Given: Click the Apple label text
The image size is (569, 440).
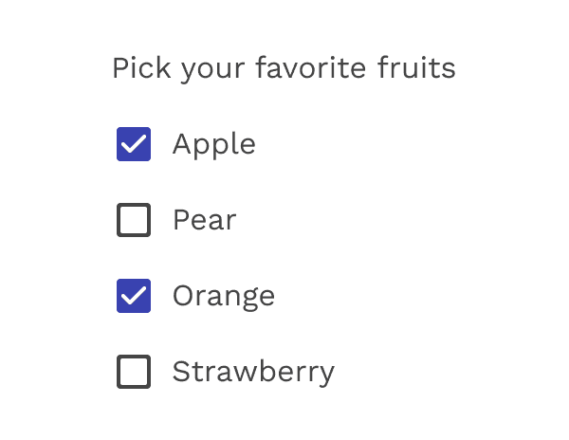Looking at the screenshot, I should coord(213,144).
